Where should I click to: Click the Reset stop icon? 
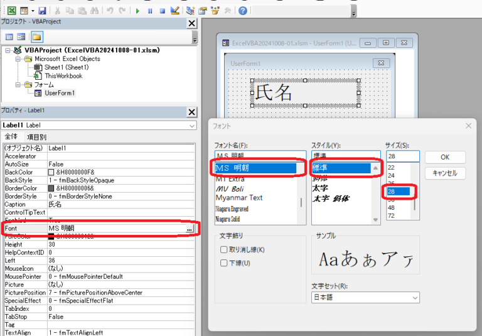click(163, 11)
